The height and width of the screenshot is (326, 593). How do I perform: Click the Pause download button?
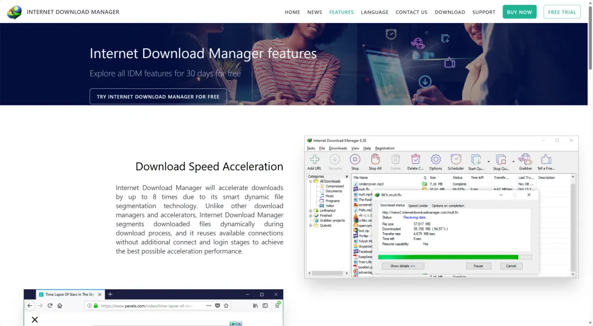(x=478, y=266)
